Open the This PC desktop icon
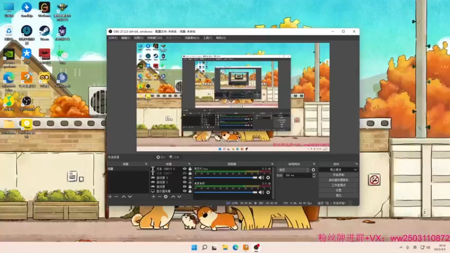The image size is (450, 253). (x=8, y=9)
